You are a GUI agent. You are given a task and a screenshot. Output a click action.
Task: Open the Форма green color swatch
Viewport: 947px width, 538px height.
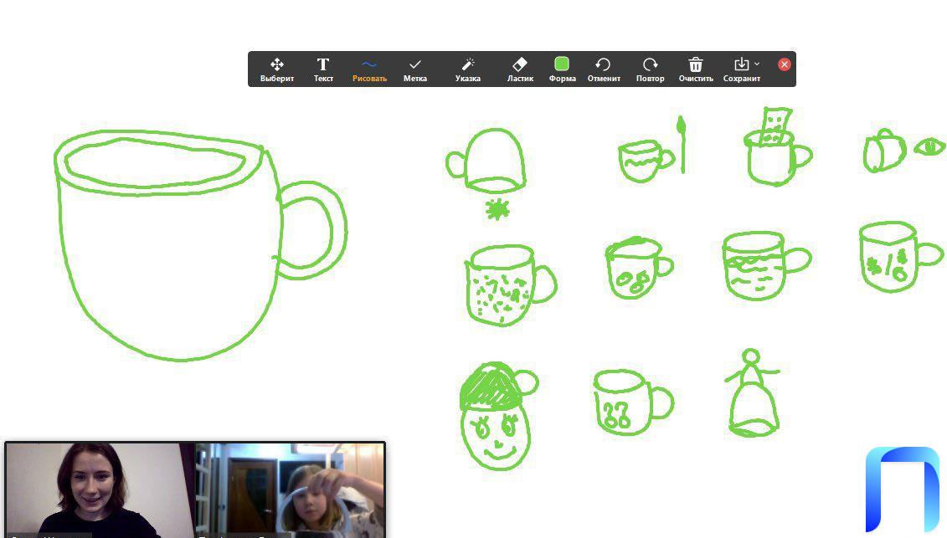(x=562, y=64)
